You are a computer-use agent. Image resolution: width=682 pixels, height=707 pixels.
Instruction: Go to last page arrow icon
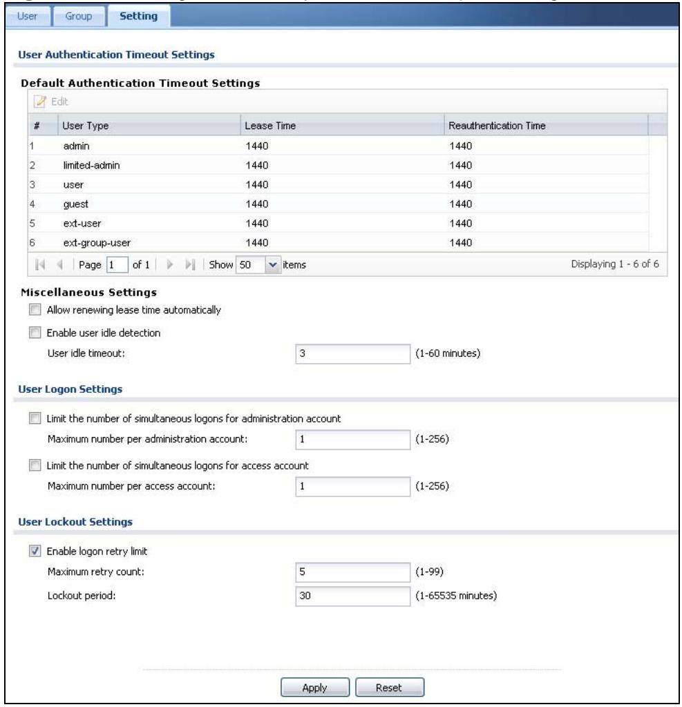[x=190, y=264]
